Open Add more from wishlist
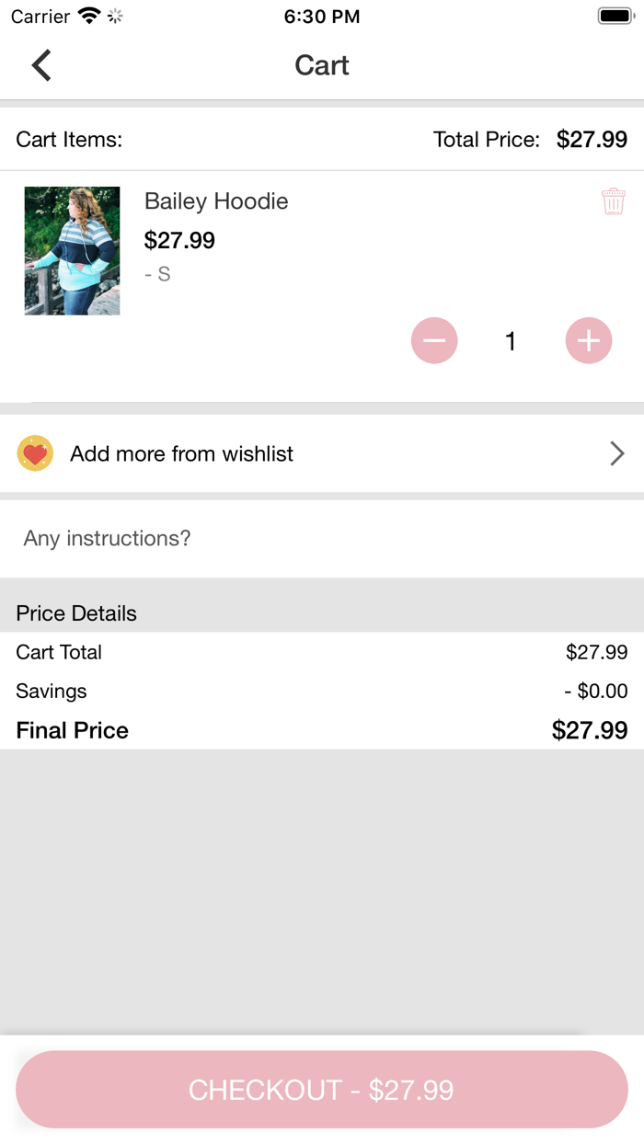Screen dimensions: 644x1144 [182, 453]
